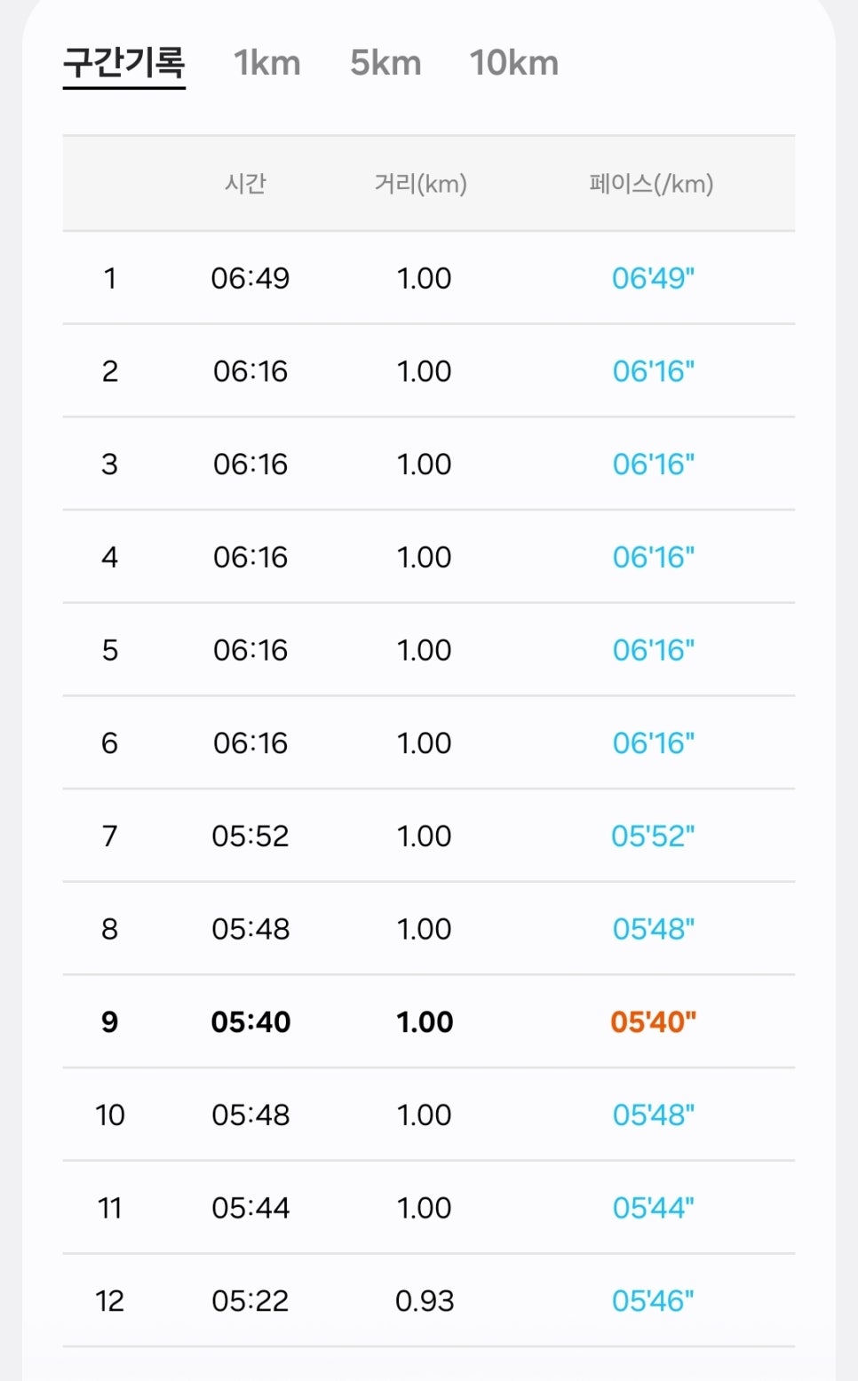Switch to the 10km tab
The height and width of the screenshot is (1381, 858).
coord(514,63)
